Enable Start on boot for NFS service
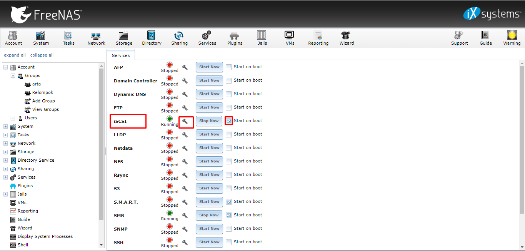This screenshot has width=525, height=251. tap(228, 161)
